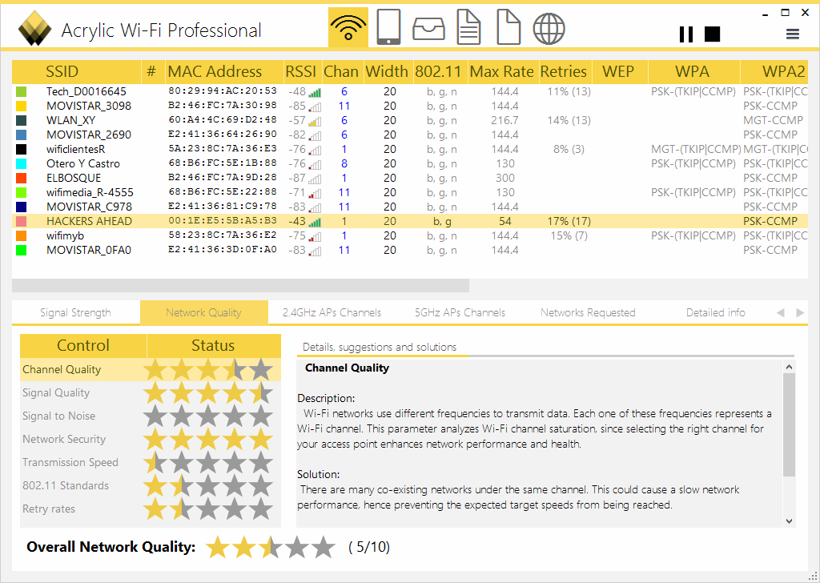Image resolution: width=820 pixels, height=583 pixels.
Task: Sort by Max Rate column header
Action: (x=503, y=71)
